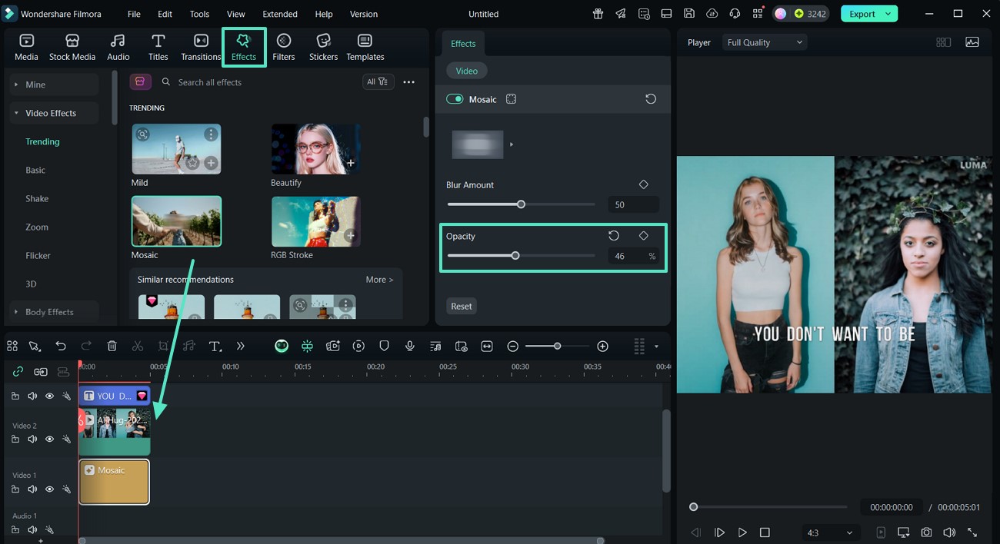Click the AI assistant green face icon

(282, 347)
